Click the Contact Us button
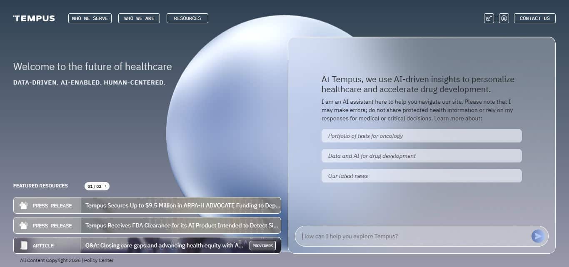Viewport: 569px width, 267px height. pos(535,18)
